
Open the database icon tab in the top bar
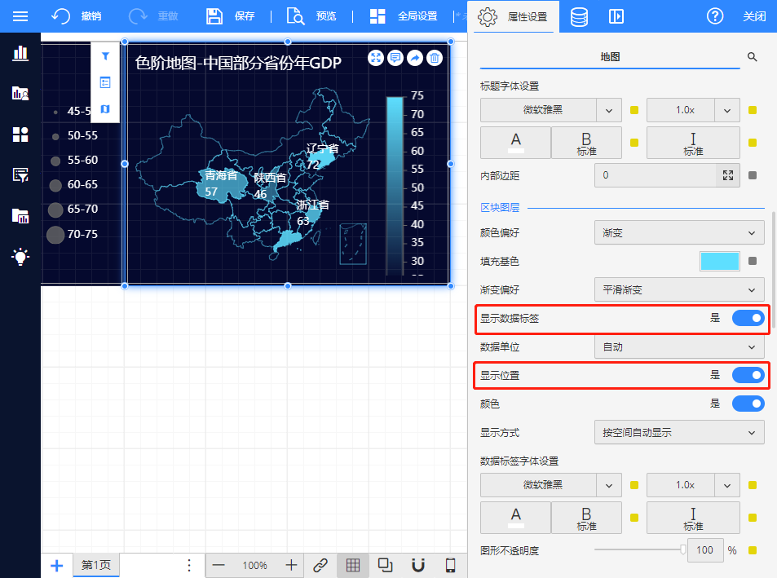pos(579,16)
